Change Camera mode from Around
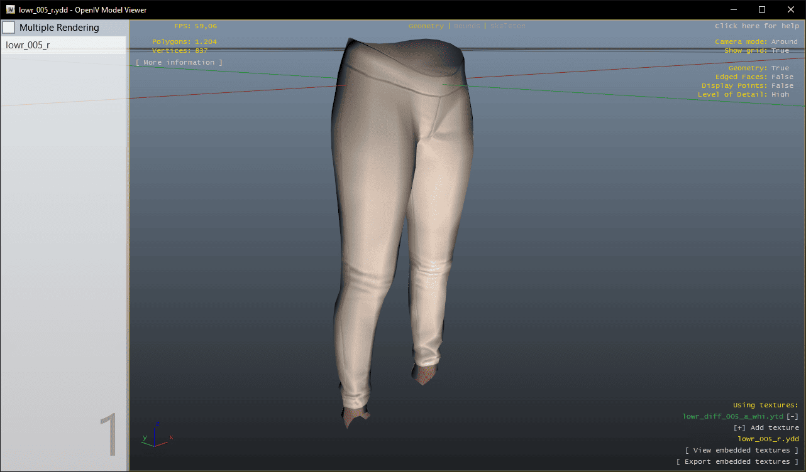Viewport: 806px width, 472px height. (x=784, y=42)
